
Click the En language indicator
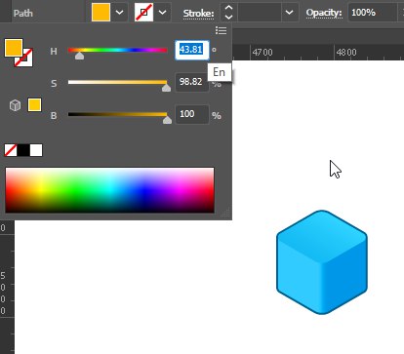tap(220, 72)
